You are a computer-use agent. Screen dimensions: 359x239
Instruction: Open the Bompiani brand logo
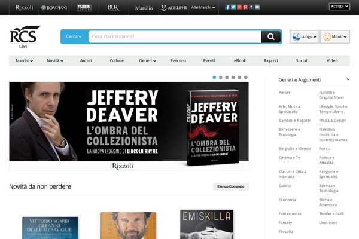pos(54,8)
